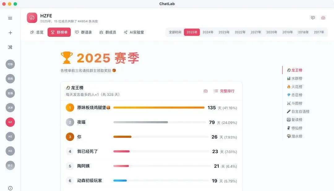Jump to 修仙榜 in the right navigation
Screen dimensions: 334x191
click(x=295, y=128)
